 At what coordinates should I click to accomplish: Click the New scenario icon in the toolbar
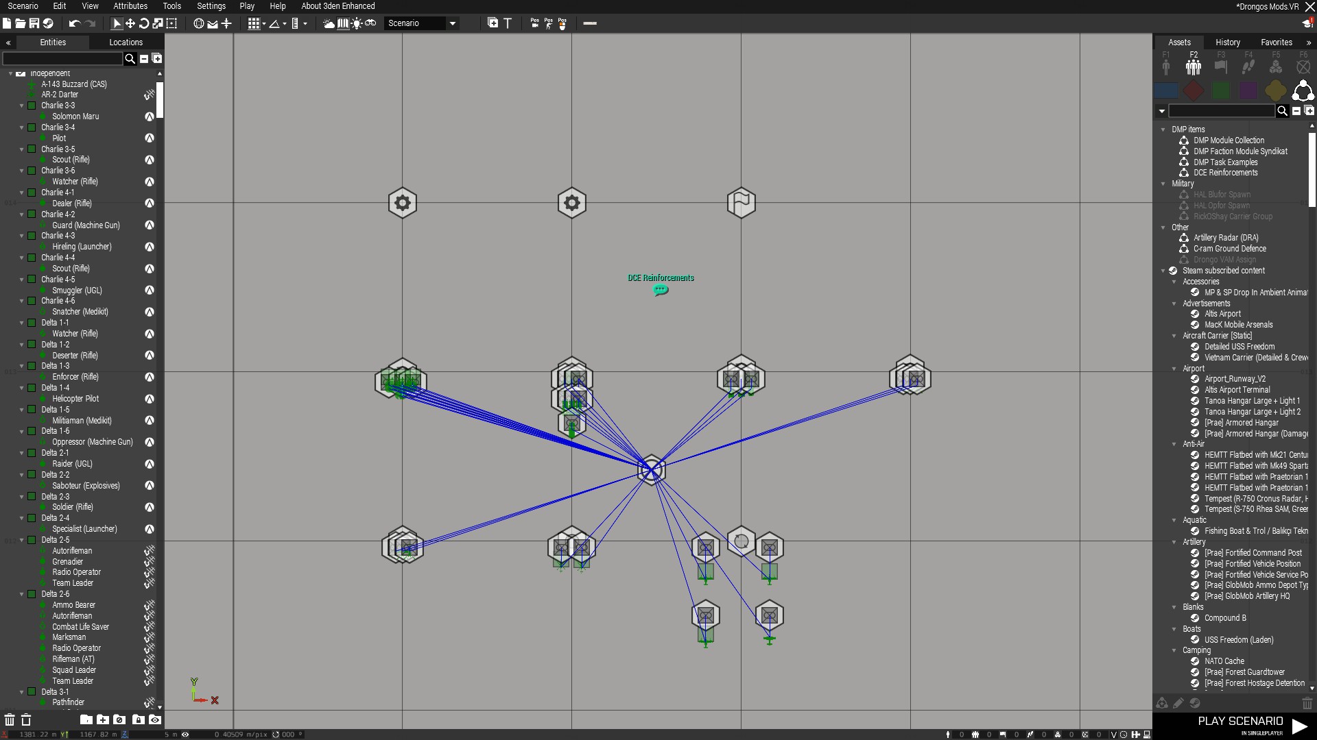[x=7, y=23]
